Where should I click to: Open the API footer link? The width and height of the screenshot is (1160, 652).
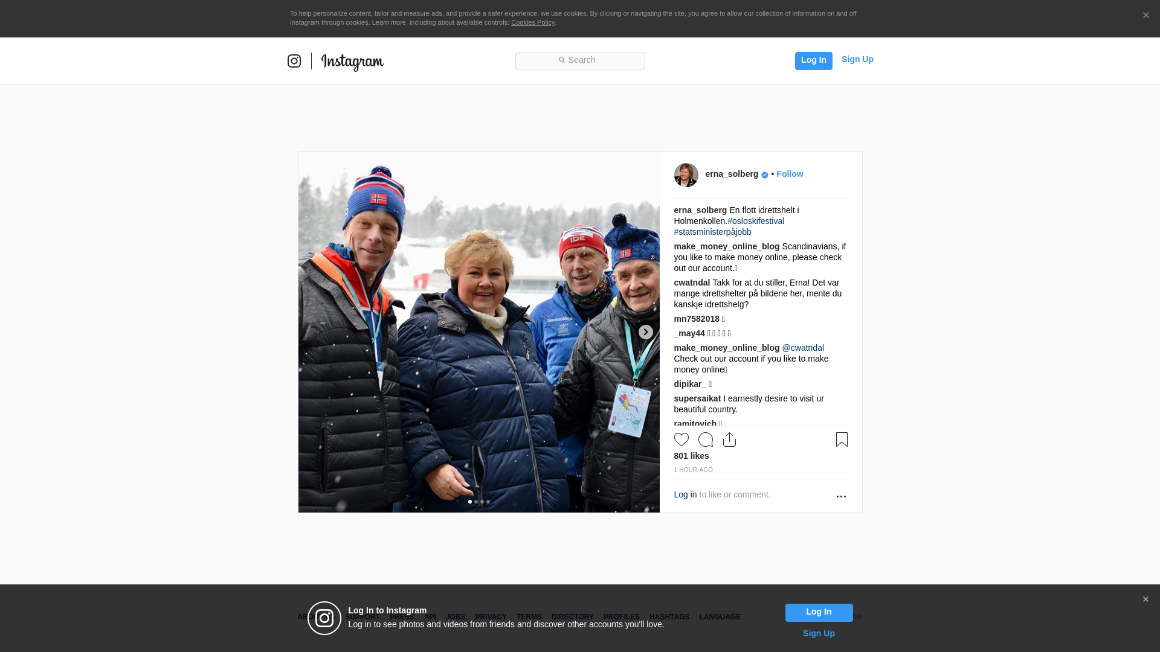coord(430,617)
